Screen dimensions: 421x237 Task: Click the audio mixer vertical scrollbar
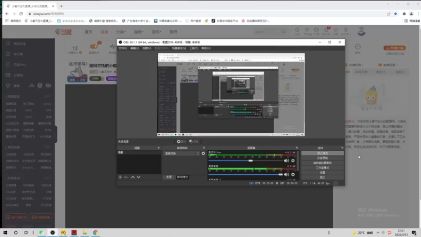297,161
